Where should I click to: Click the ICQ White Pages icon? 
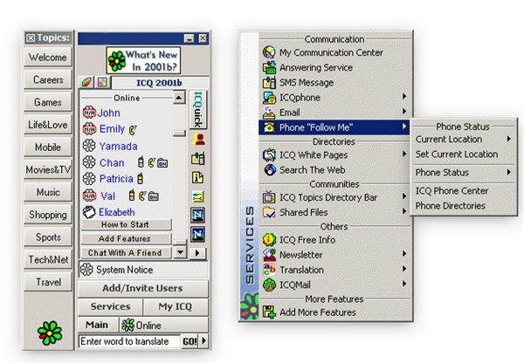click(x=269, y=155)
